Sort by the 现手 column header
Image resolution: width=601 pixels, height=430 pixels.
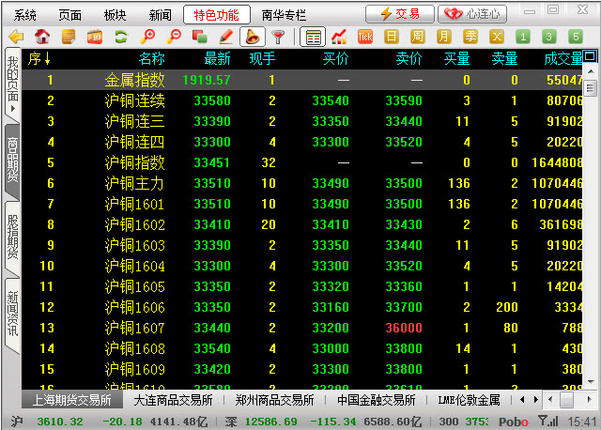262,58
